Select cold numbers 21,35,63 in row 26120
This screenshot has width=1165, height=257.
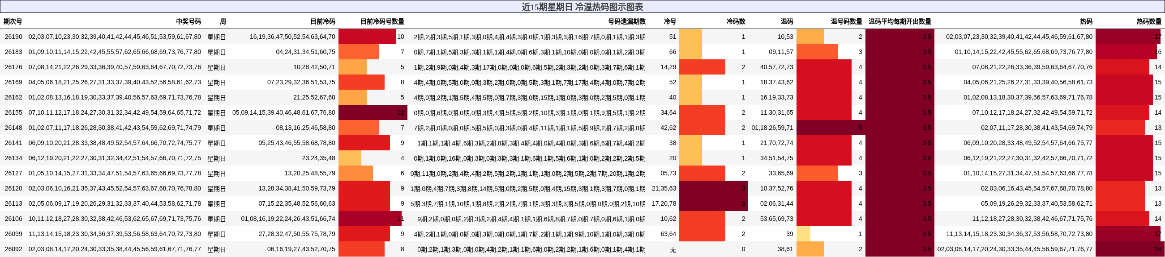[x=664, y=188]
